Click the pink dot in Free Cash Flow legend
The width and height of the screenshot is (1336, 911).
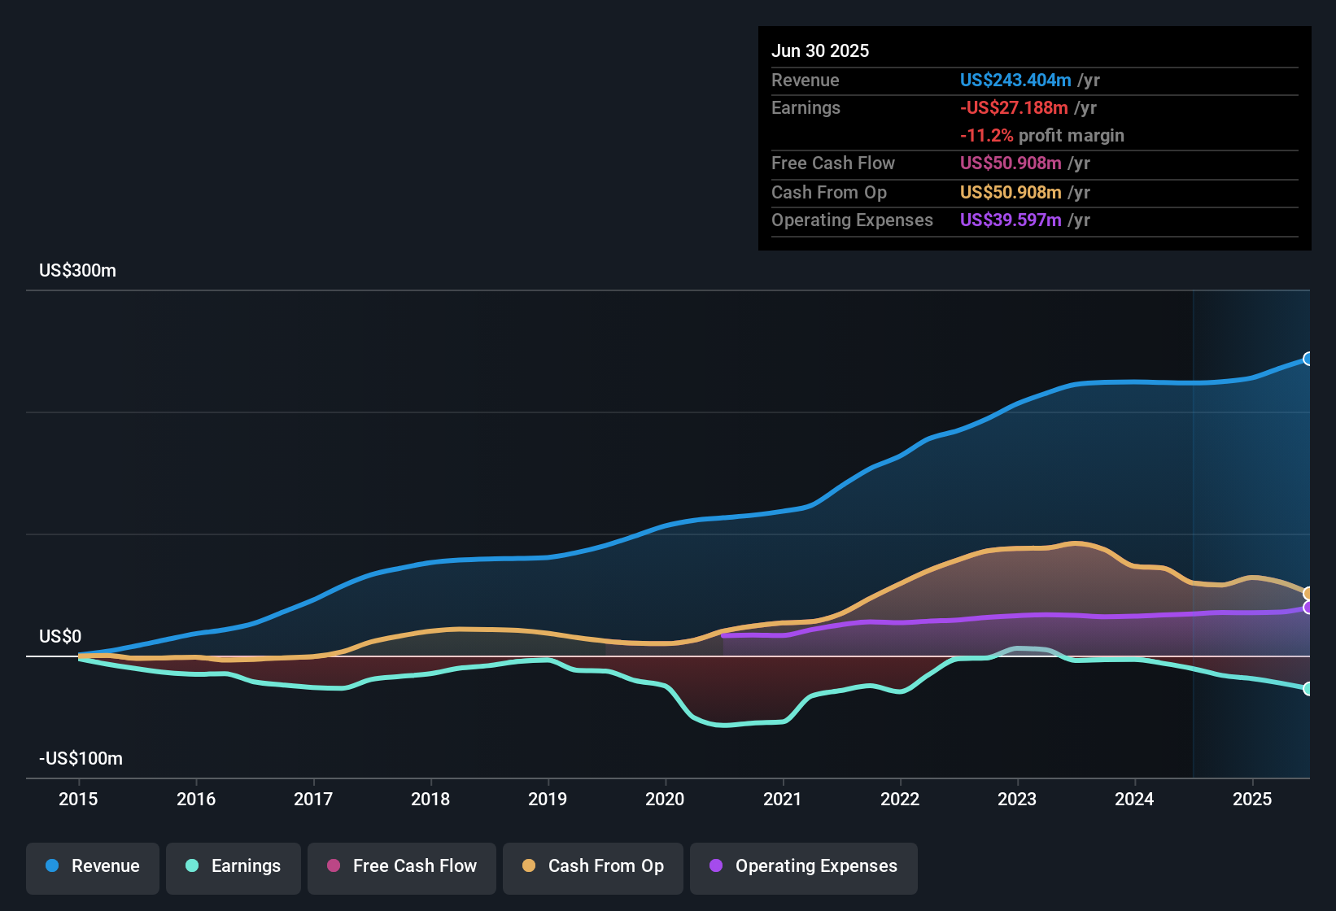pos(334,865)
